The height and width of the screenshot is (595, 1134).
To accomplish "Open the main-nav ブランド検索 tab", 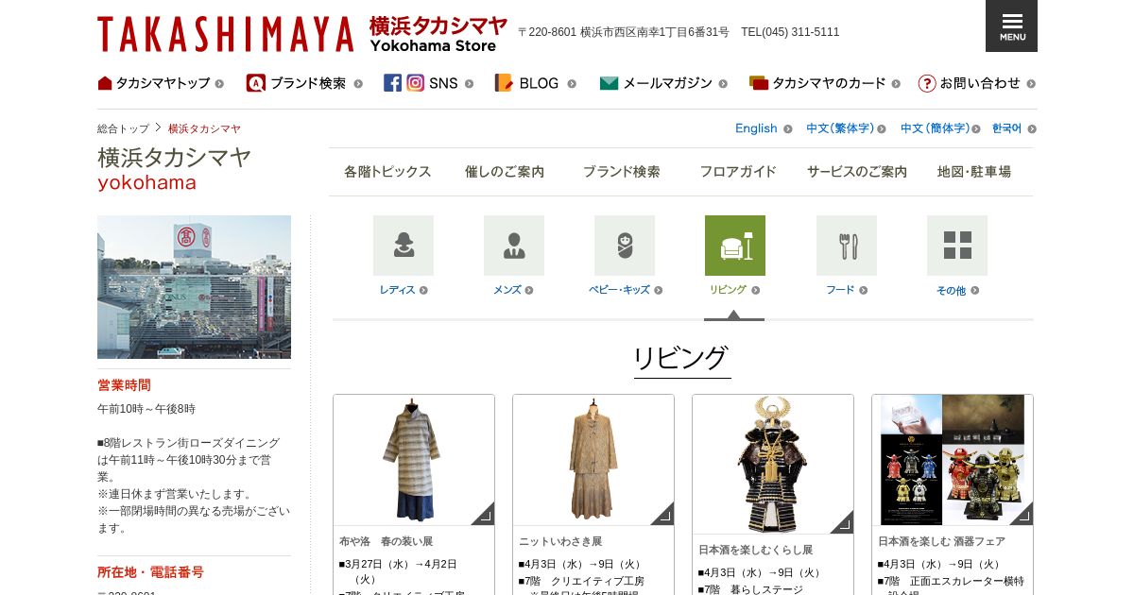I will (621, 172).
